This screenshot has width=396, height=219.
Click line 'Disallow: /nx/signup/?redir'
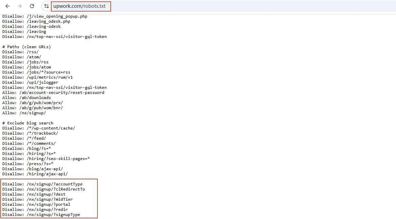point(35,210)
